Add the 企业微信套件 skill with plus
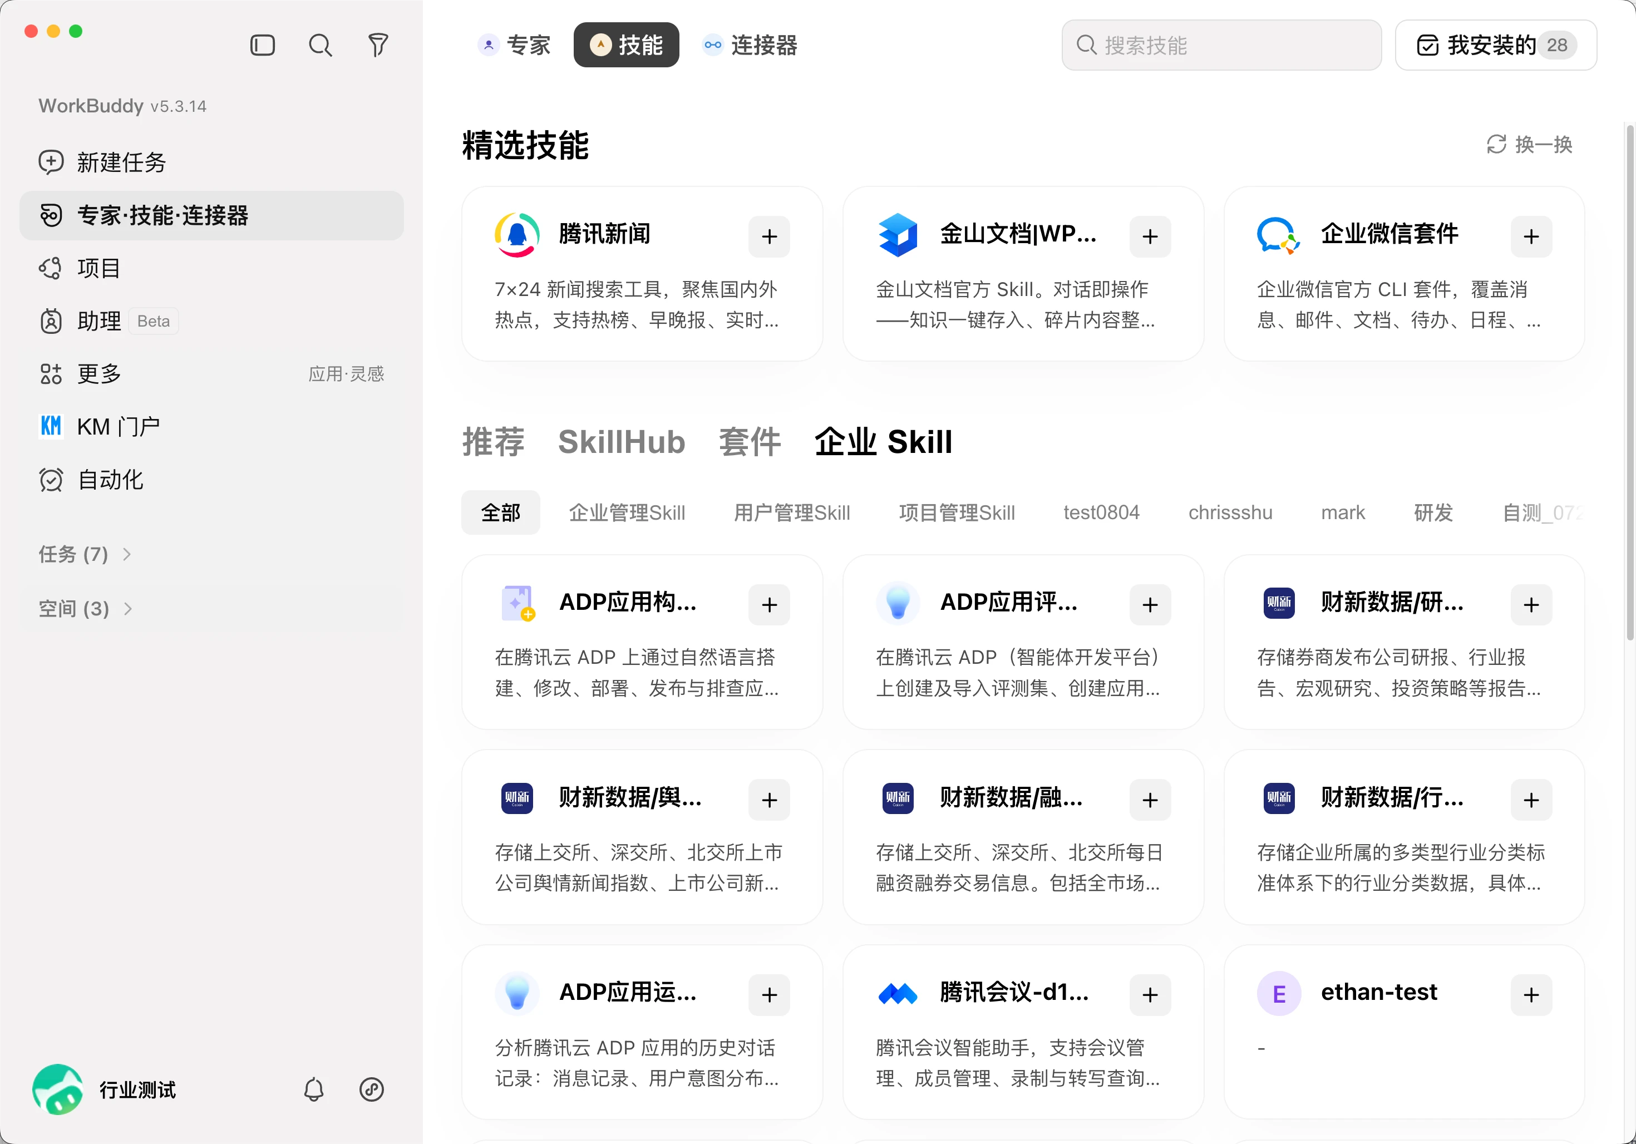The width and height of the screenshot is (1636, 1144). click(x=1531, y=236)
